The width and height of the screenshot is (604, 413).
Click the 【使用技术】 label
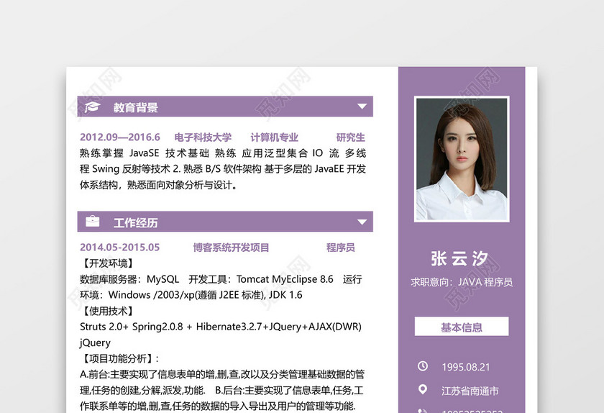(109, 311)
